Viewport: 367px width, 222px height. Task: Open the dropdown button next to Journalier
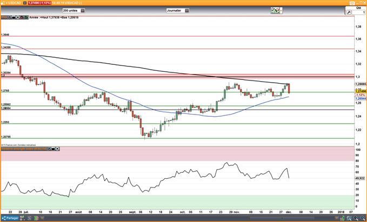tap(187, 10)
